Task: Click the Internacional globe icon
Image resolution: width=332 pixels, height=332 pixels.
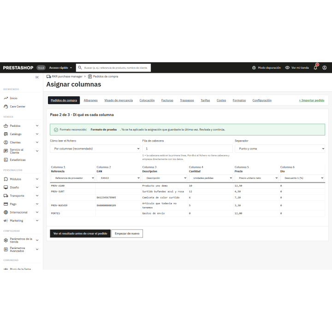Action: pyautogui.click(x=6, y=213)
